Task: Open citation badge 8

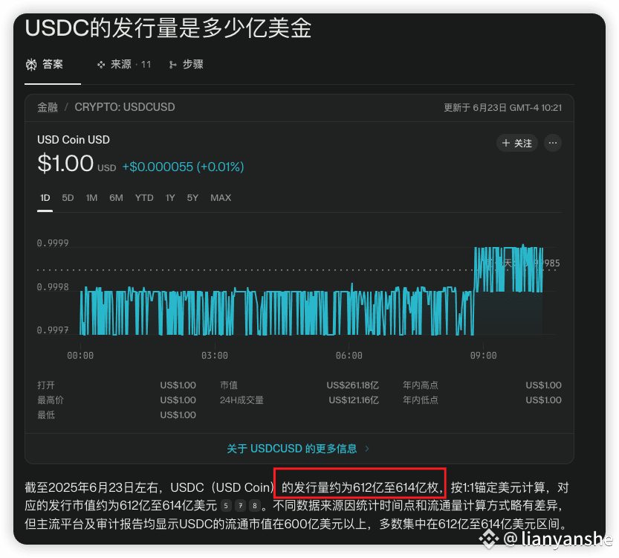Action: tap(255, 505)
